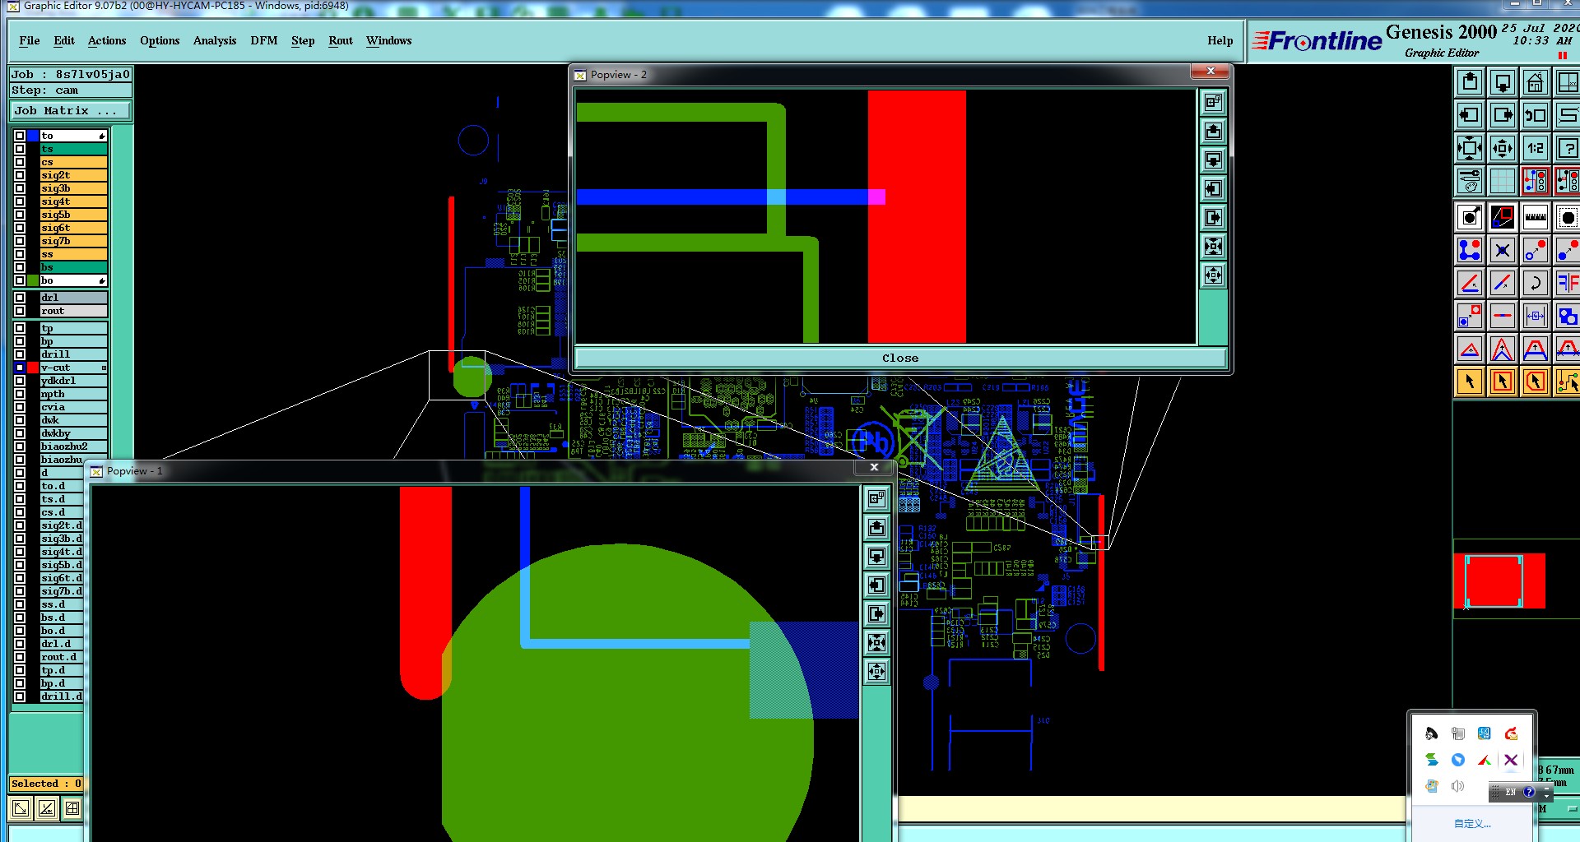Open the Edit menu
Image resolution: width=1580 pixels, height=842 pixels.
point(64,40)
